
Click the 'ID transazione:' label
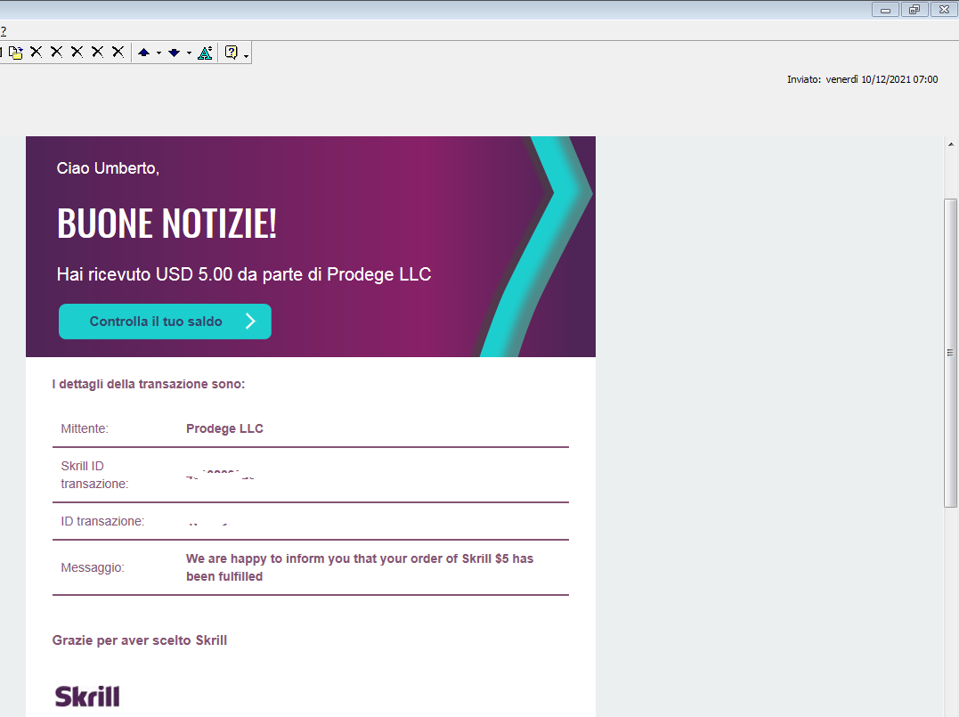[x=102, y=521]
